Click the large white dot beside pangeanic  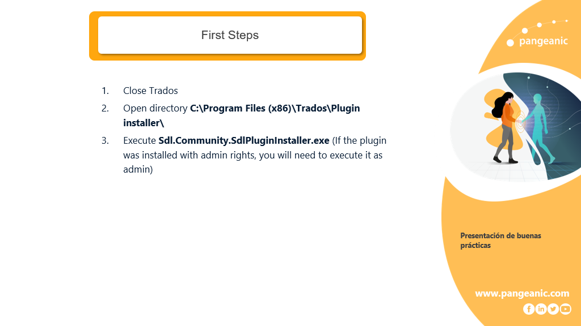click(x=510, y=43)
